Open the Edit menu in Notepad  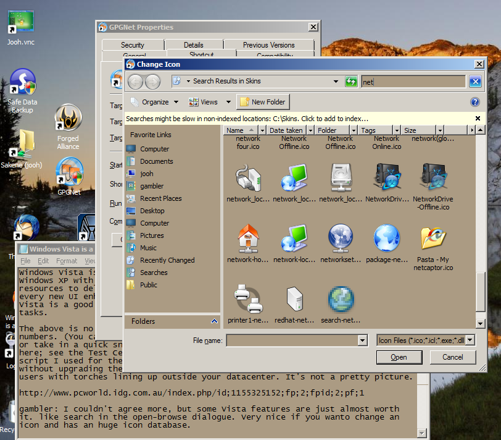click(43, 261)
